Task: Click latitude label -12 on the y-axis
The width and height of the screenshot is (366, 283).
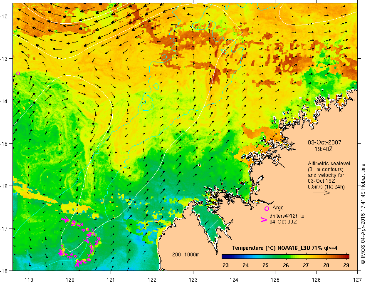Action: [x=4, y=16]
